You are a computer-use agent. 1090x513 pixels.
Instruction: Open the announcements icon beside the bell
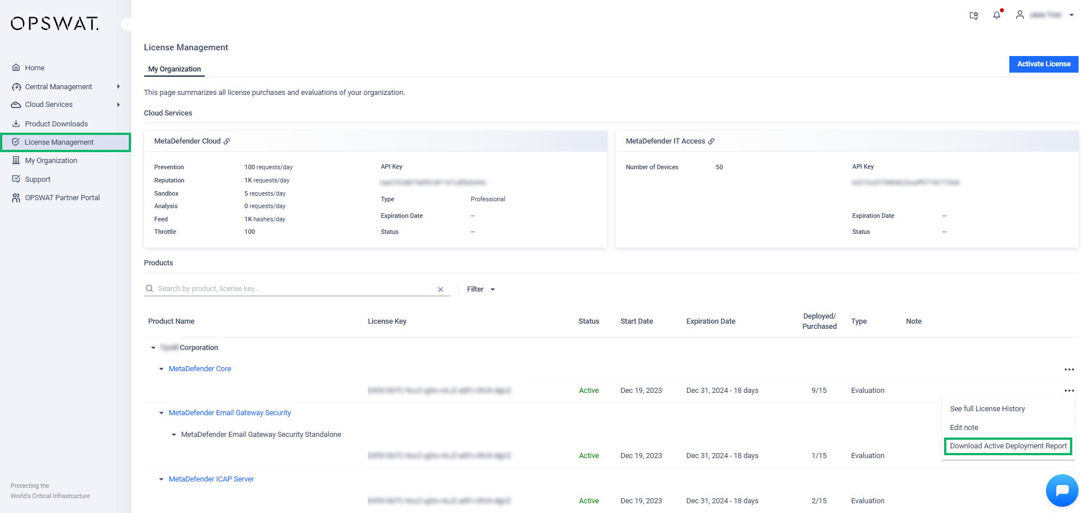click(974, 15)
